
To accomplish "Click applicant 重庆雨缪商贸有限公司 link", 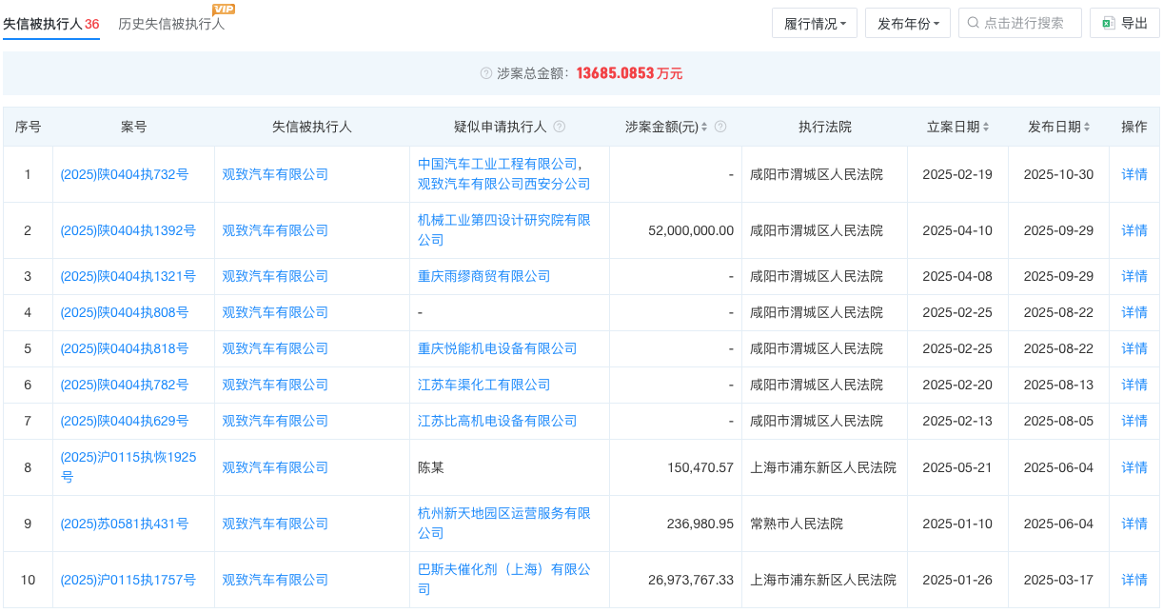I will point(484,276).
